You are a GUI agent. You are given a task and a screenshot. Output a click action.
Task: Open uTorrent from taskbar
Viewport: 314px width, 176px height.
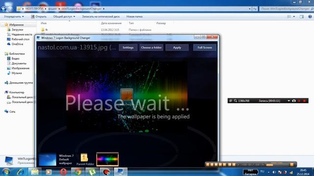92,172
